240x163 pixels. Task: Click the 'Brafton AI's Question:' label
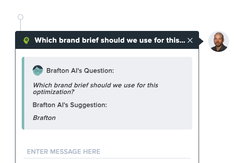[x=80, y=71]
